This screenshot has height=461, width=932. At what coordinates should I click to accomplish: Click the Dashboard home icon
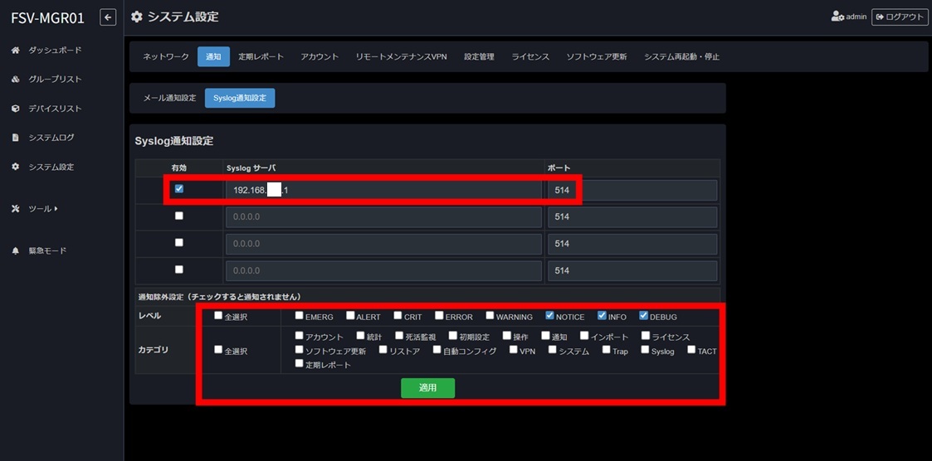pos(16,51)
